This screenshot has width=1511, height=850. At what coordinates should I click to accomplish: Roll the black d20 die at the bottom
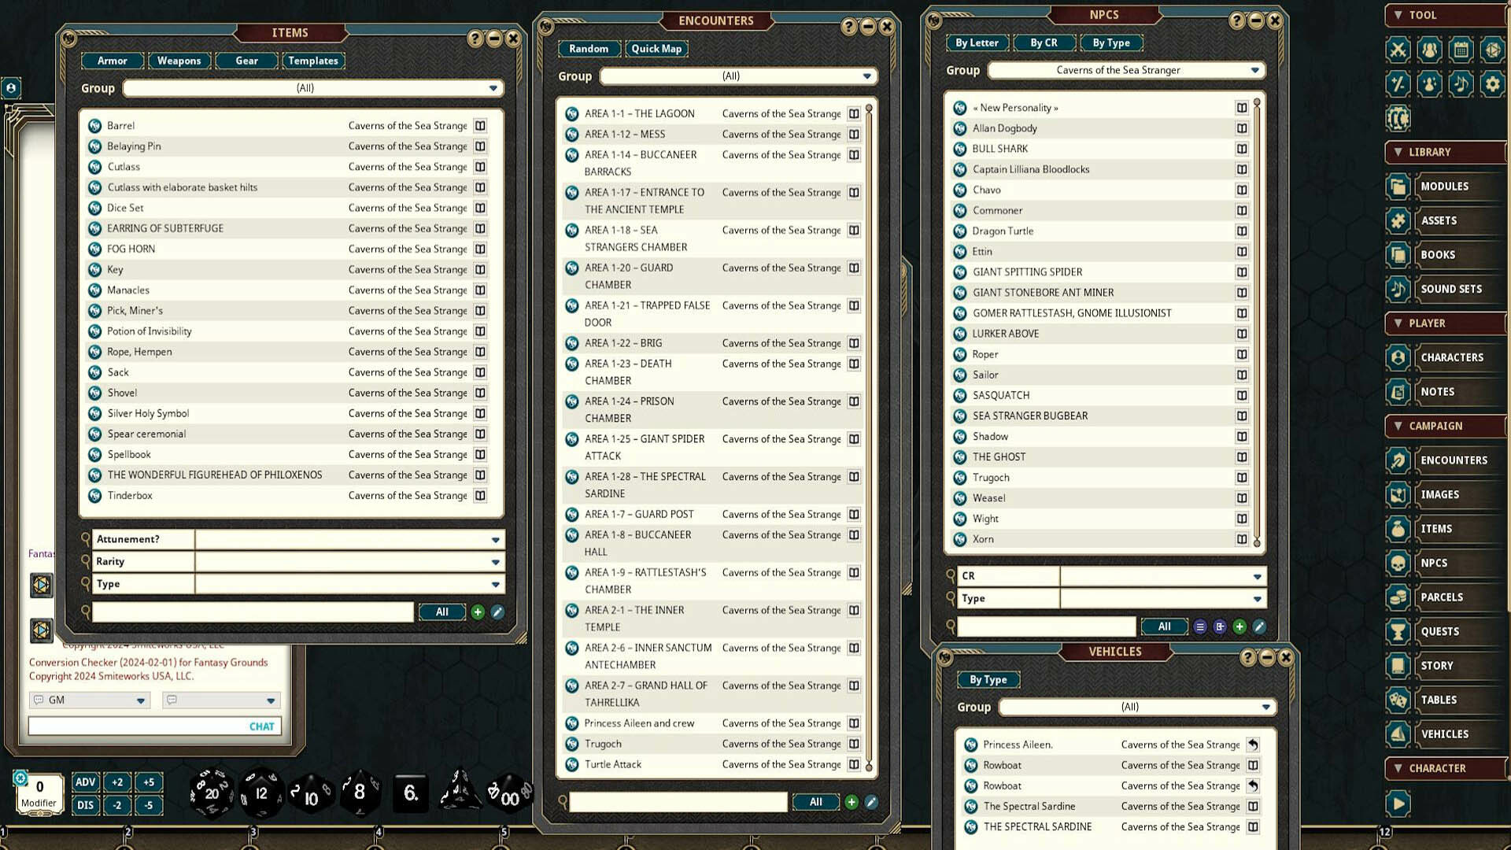pyautogui.click(x=211, y=793)
